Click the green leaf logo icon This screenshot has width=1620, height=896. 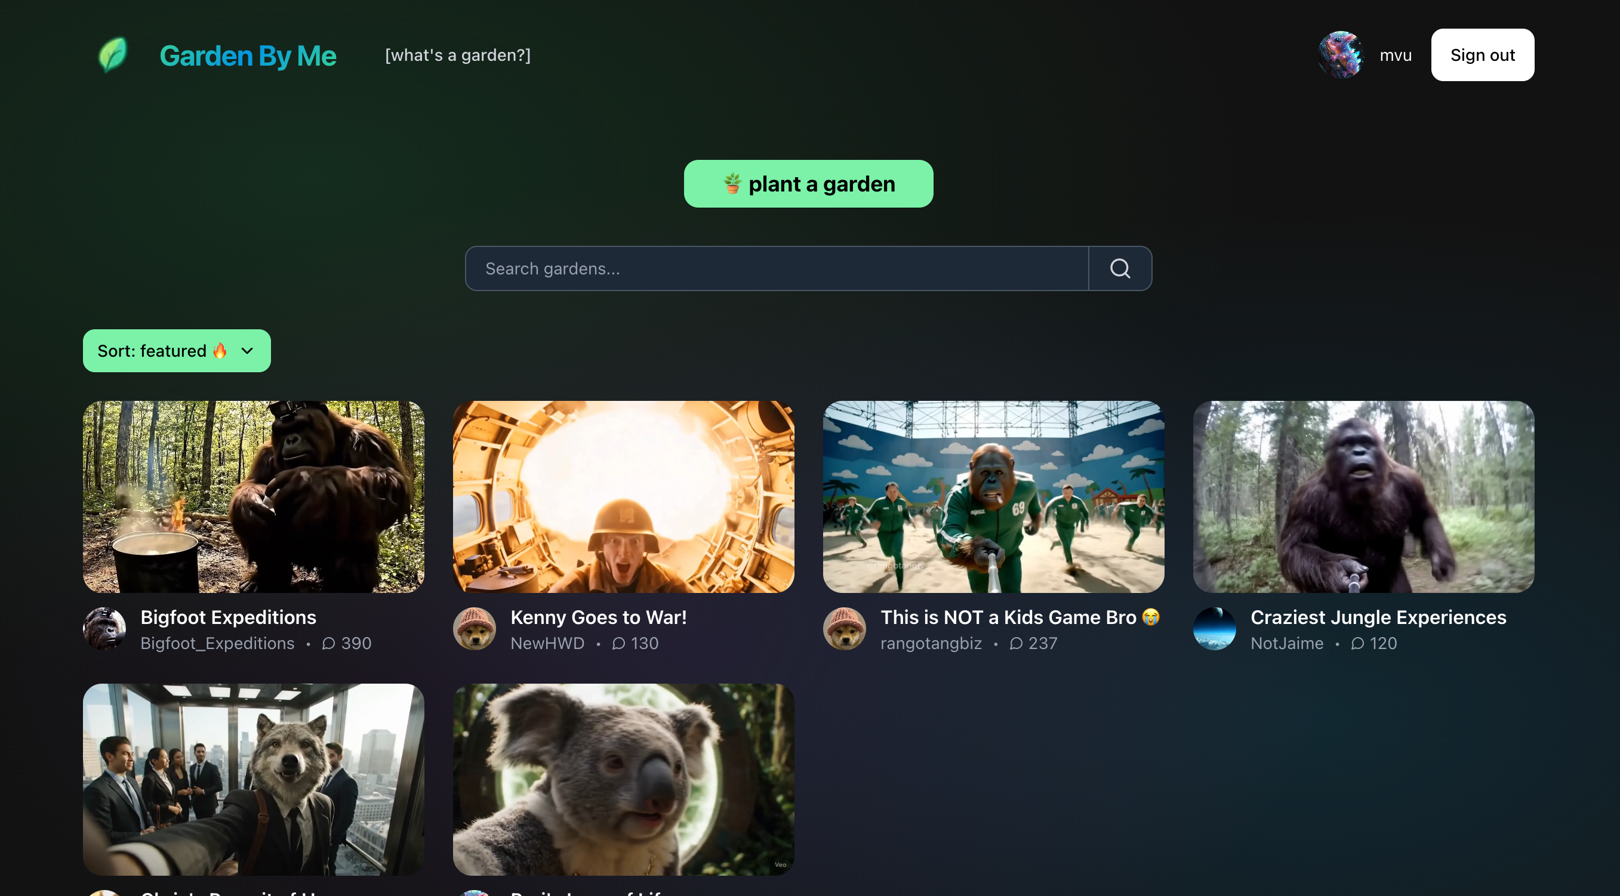(x=113, y=55)
